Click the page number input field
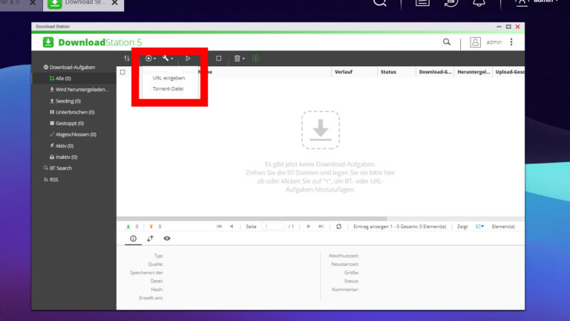This screenshot has height=321, width=570. click(x=272, y=227)
